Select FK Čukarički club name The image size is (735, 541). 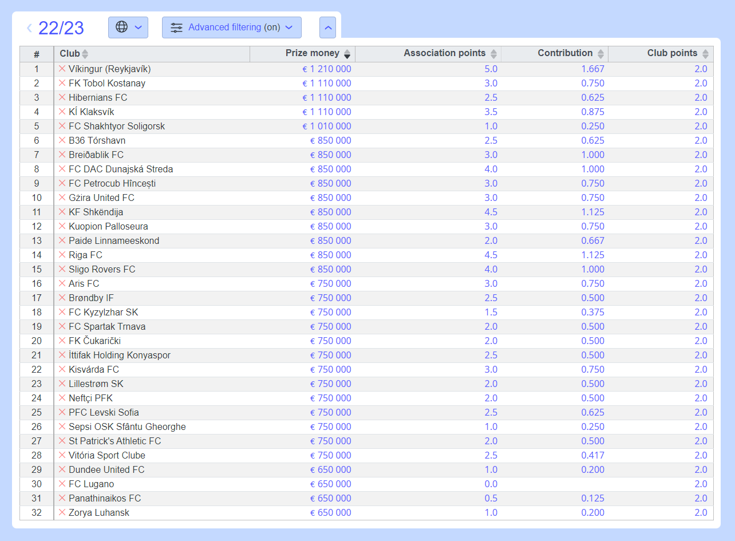point(94,341)
